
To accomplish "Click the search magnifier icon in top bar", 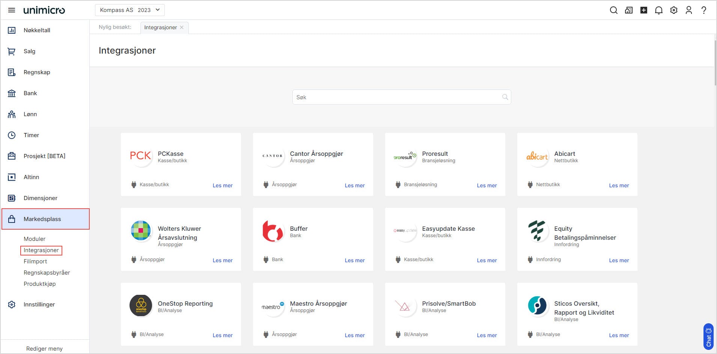I will click(x=613, y=10).
